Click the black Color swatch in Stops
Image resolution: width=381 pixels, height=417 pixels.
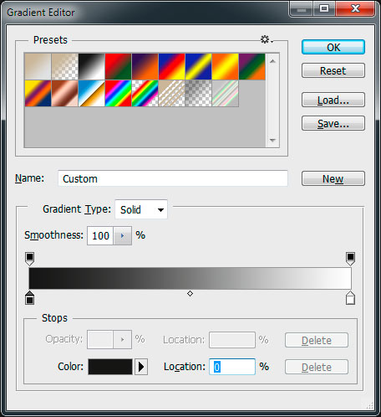(x=110, y=367)
